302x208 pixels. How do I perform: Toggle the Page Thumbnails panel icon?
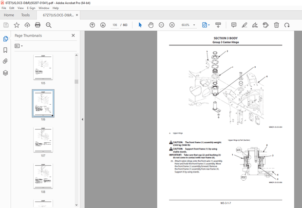[x=5, y=38]
